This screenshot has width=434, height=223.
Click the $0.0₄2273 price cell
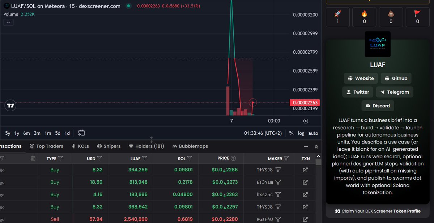pos(225,182)
